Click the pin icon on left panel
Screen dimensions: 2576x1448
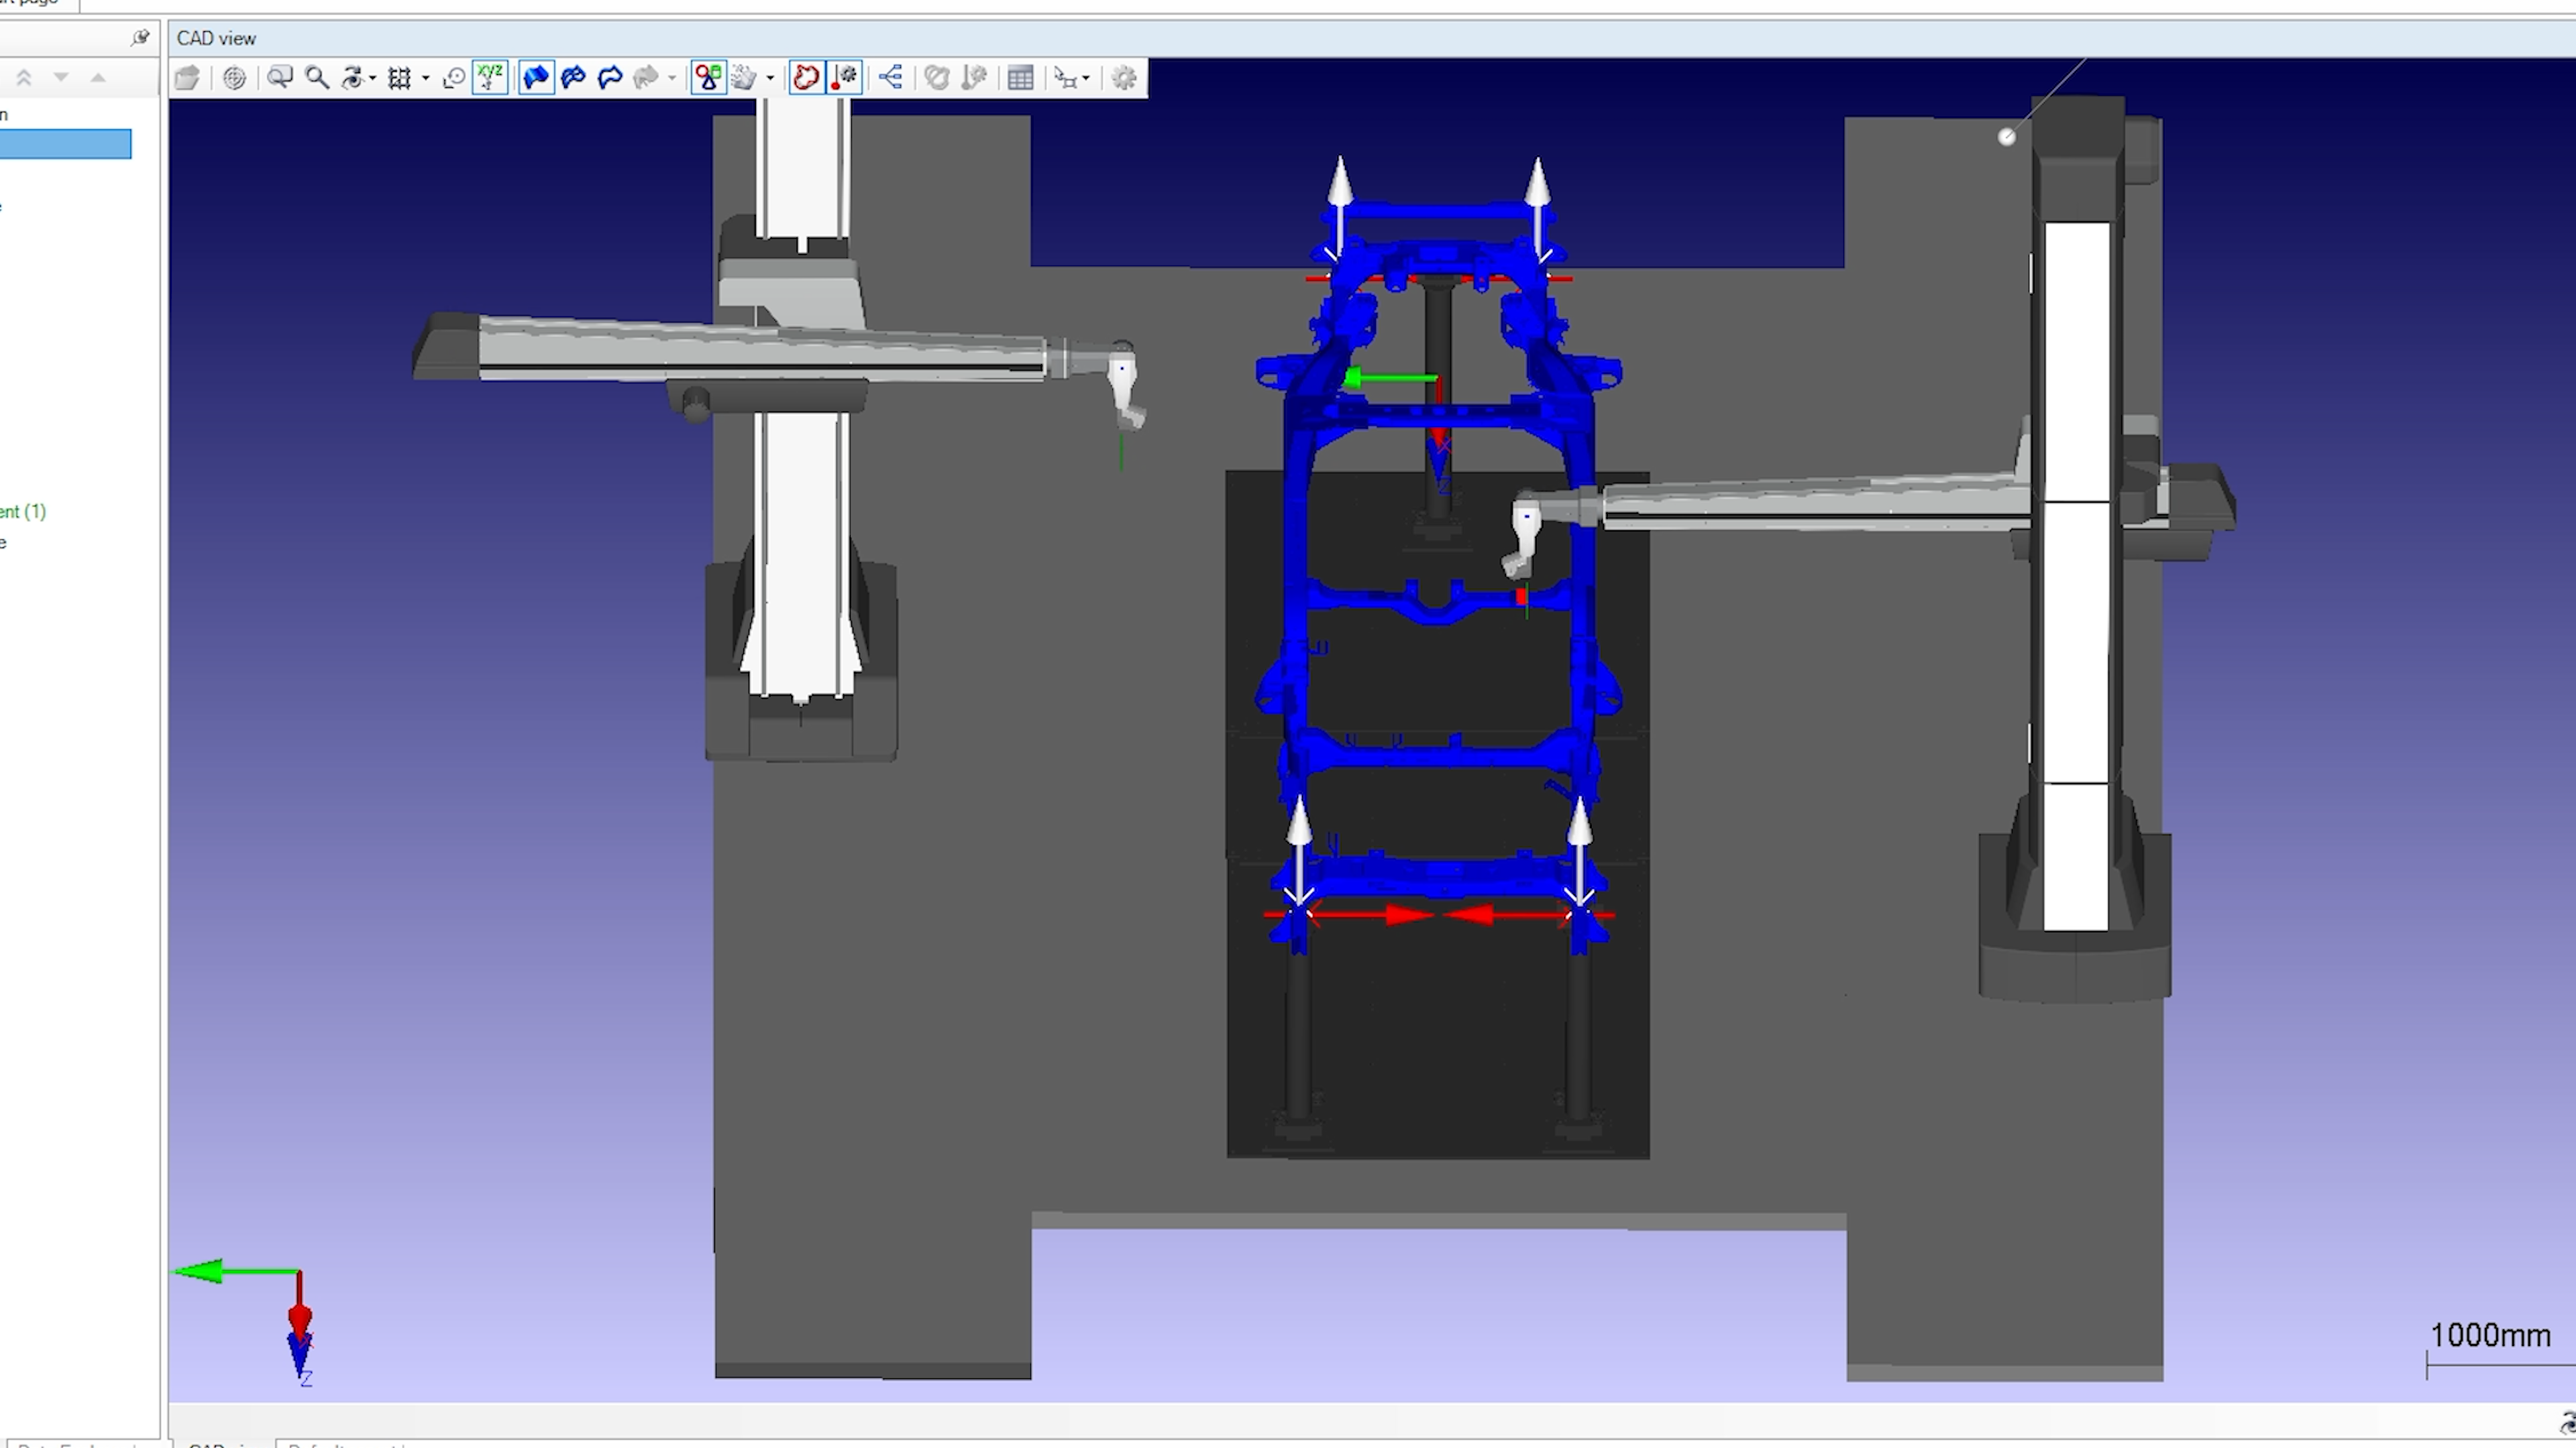point(140,38)
